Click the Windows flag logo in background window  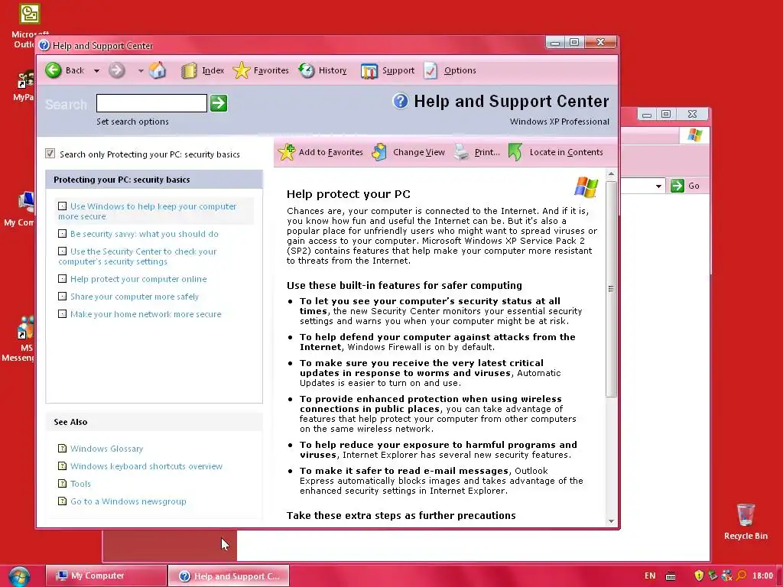click(694, 135)
